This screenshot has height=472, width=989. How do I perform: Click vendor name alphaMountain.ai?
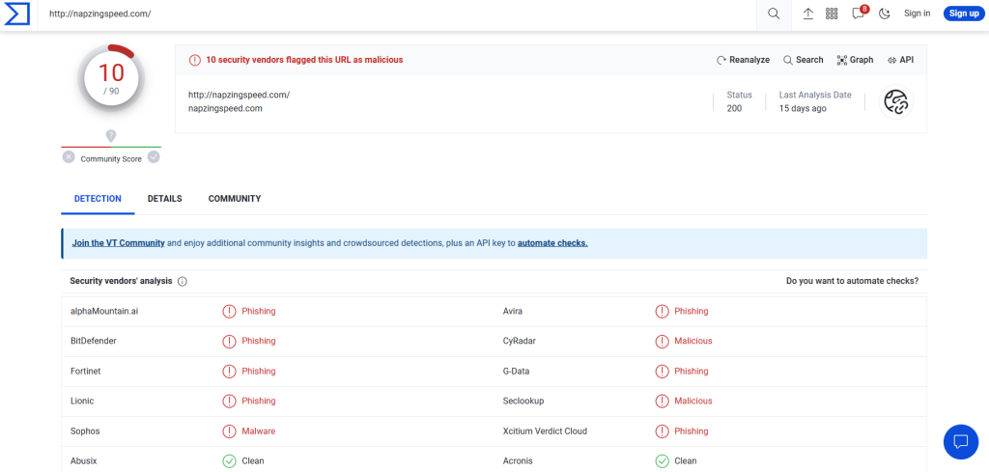point(104,312)
